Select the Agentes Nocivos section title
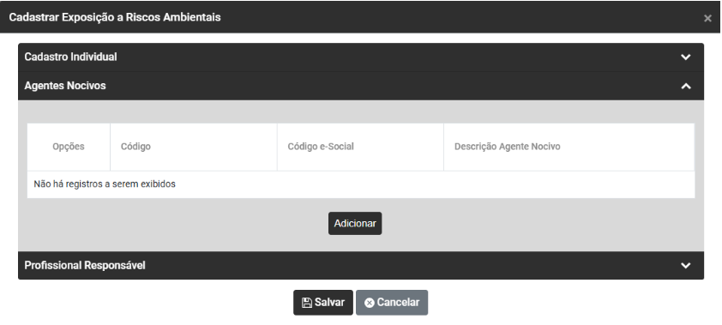The image size is (722, 325). (65, 86)
